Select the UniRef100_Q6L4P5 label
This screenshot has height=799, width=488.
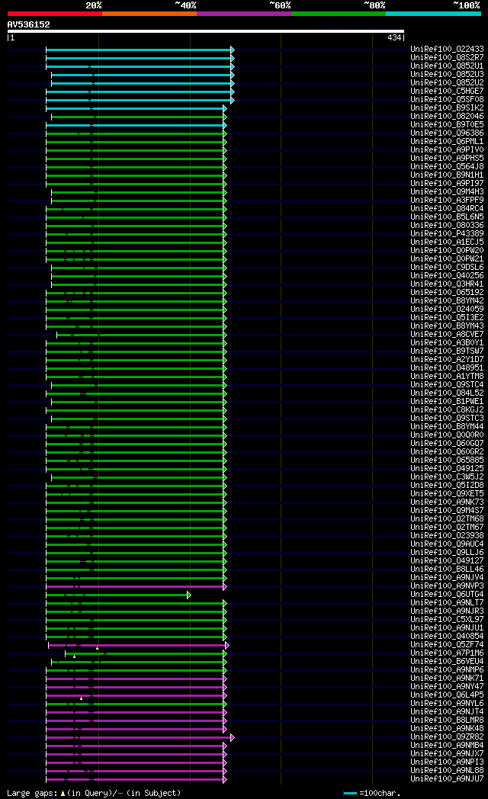447,695
